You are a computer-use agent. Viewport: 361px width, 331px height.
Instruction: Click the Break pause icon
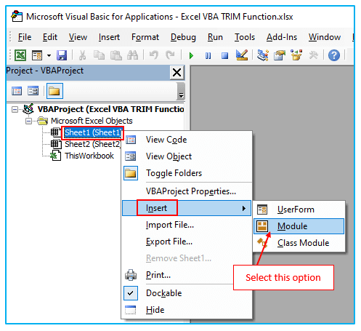coord(208,56)
